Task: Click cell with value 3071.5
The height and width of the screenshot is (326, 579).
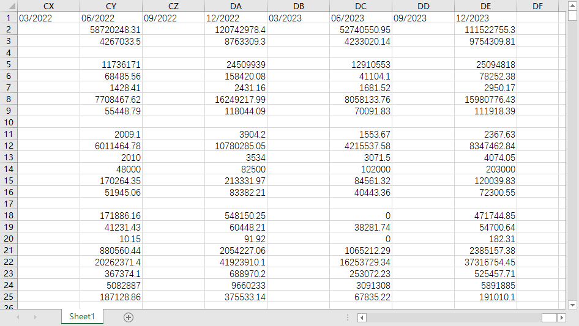Action: 360,157
